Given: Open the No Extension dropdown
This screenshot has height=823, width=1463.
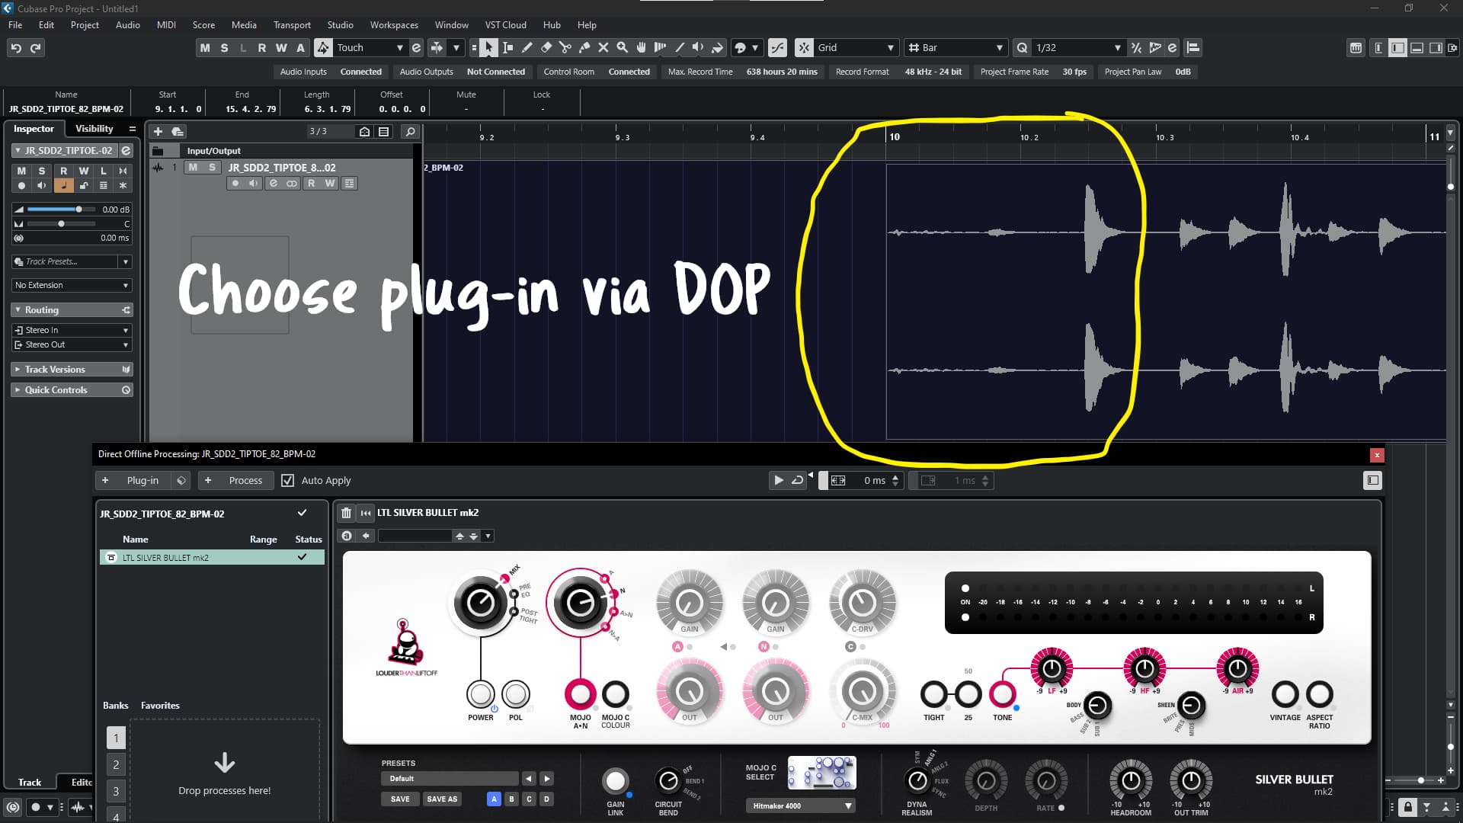Looking at the screenshot, I should 72,285.
